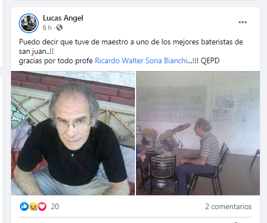
Task: Open the three-dot post options menu
Action: pos(243,22)
